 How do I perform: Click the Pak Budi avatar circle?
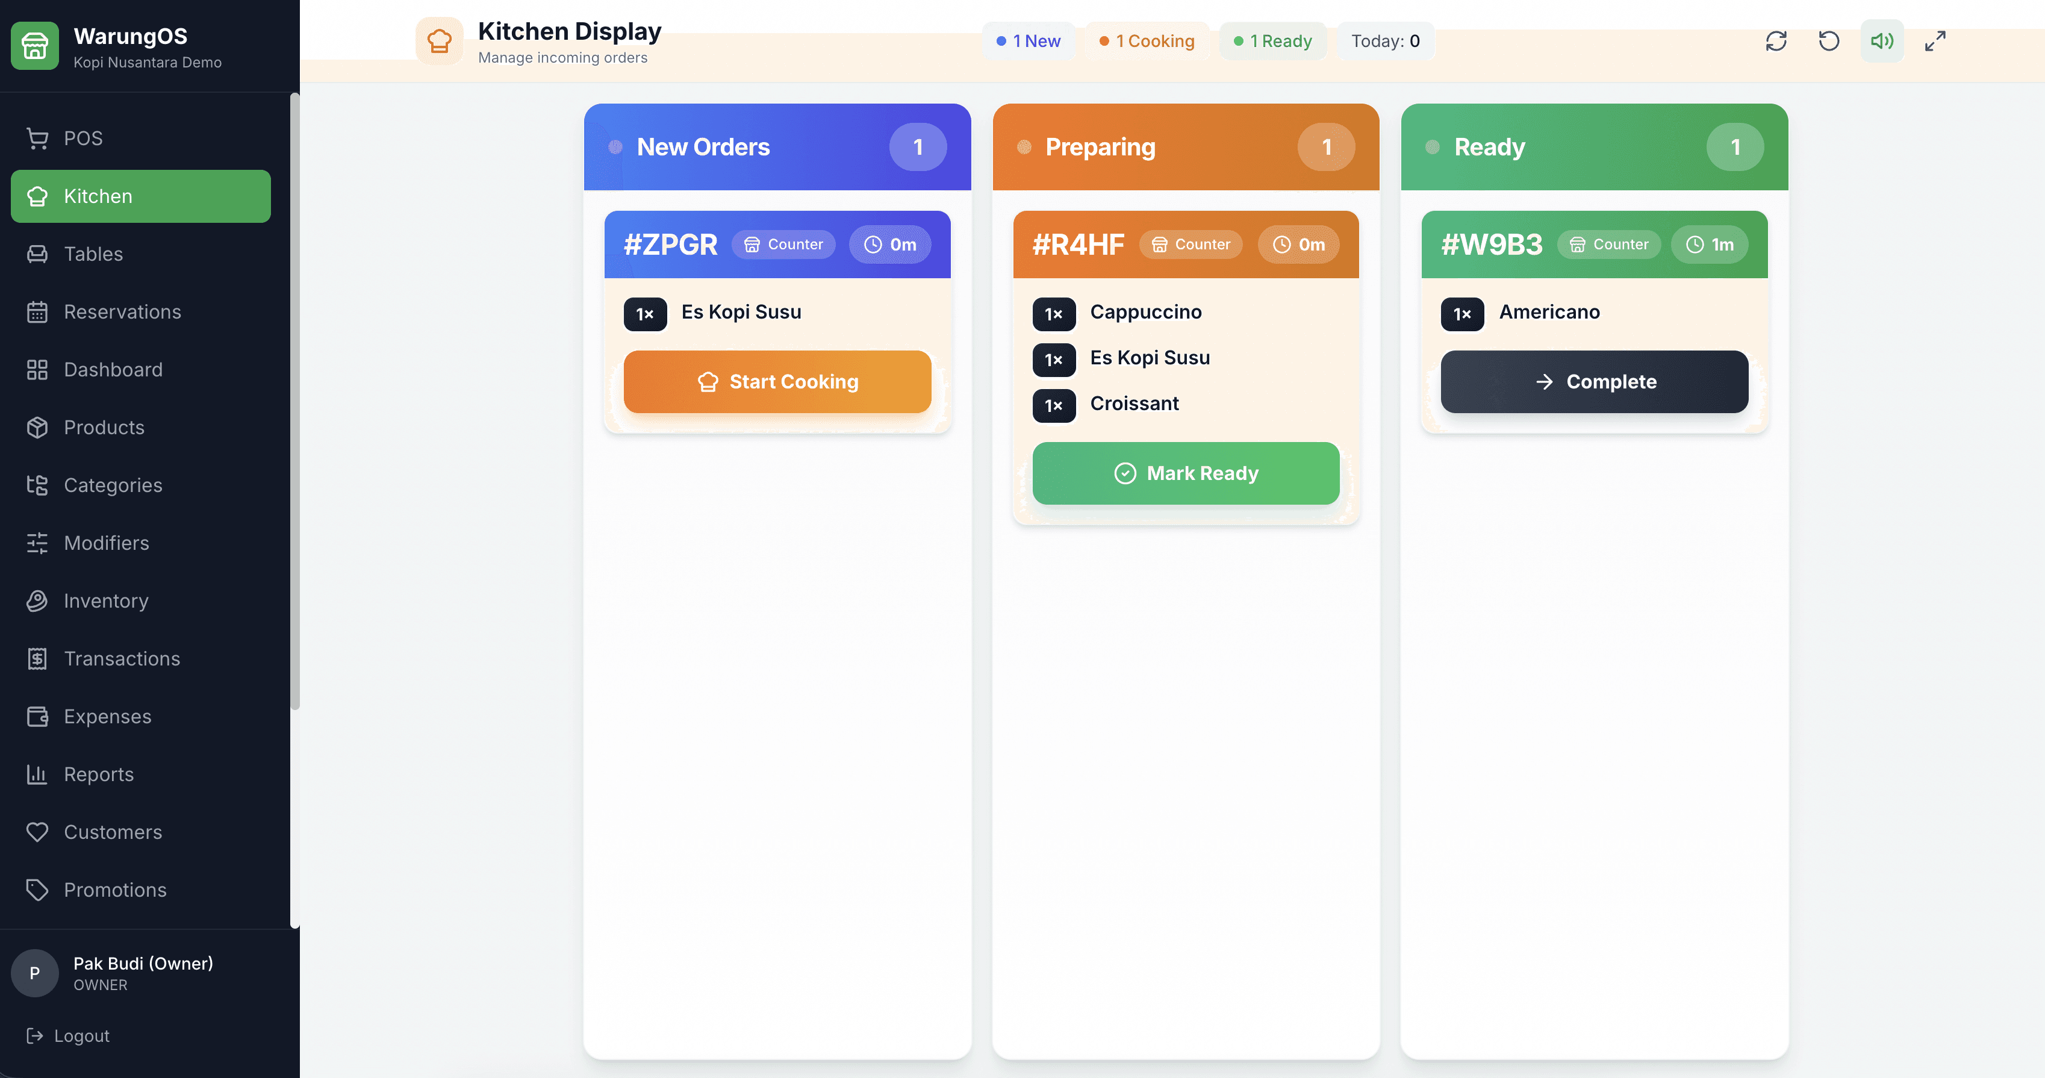[34, 973]
